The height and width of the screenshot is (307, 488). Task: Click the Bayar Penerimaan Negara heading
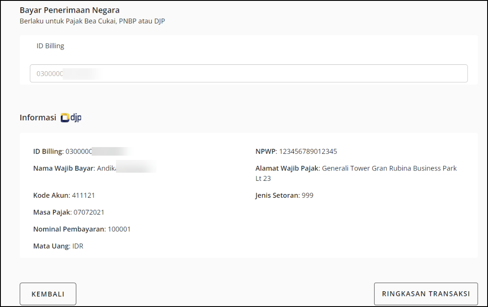pos(69,10)
